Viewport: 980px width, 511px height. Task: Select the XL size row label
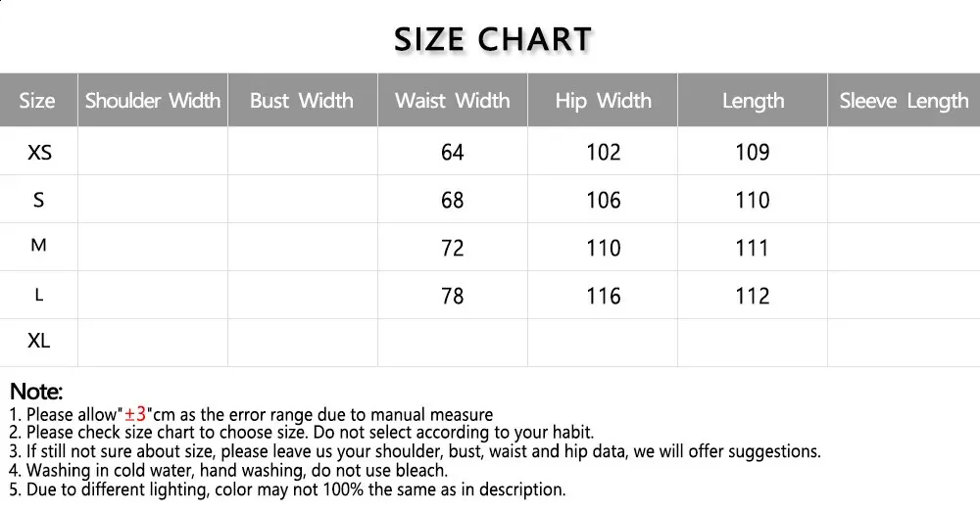pyautogui.click(x=39, y=342)
